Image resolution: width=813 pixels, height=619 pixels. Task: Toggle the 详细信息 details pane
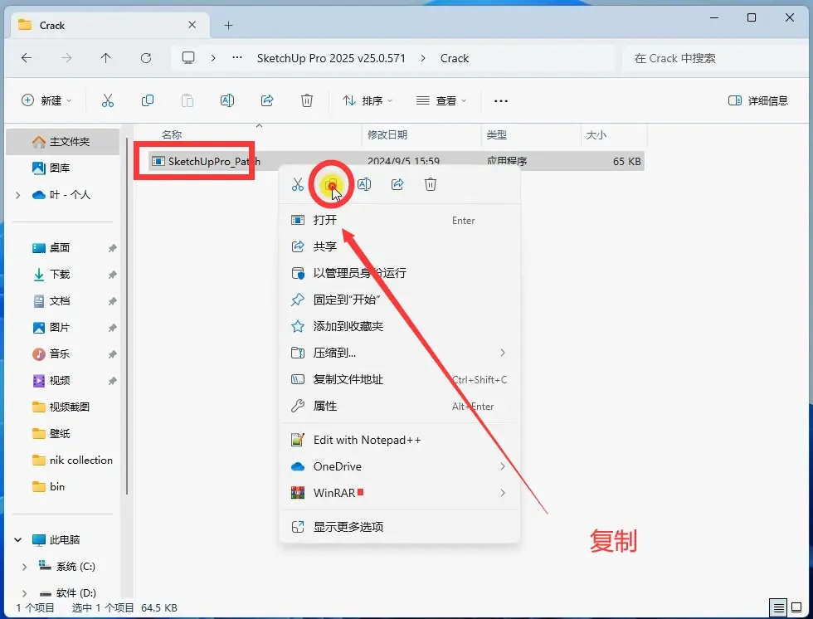(758, 100)
